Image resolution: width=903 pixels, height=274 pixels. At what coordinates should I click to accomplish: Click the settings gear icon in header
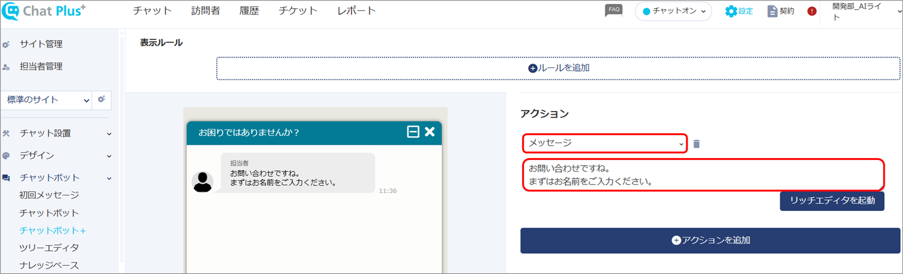(x=730, y=11)
